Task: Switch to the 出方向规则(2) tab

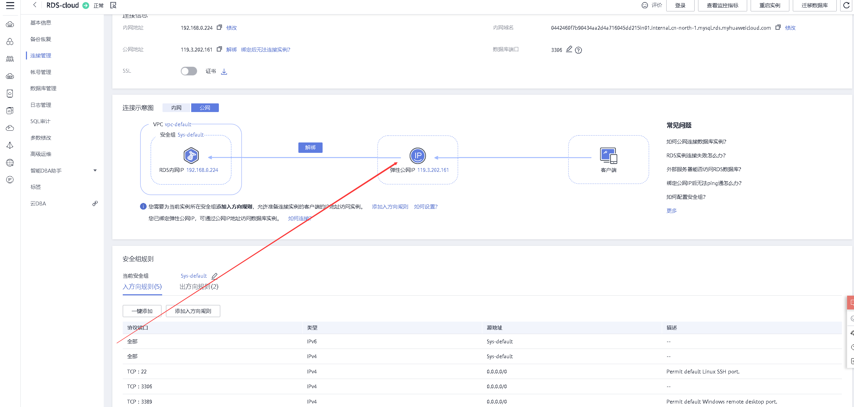Action: coord(199,287)
